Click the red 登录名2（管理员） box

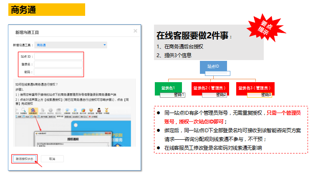(x=210, y=88)
